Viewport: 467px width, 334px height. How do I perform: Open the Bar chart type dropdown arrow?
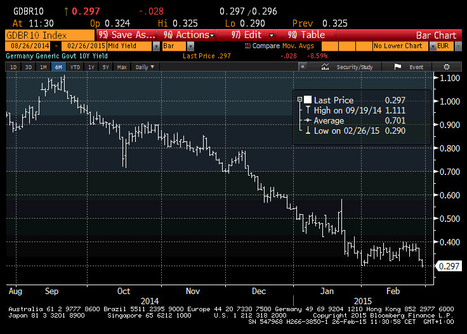190,46
